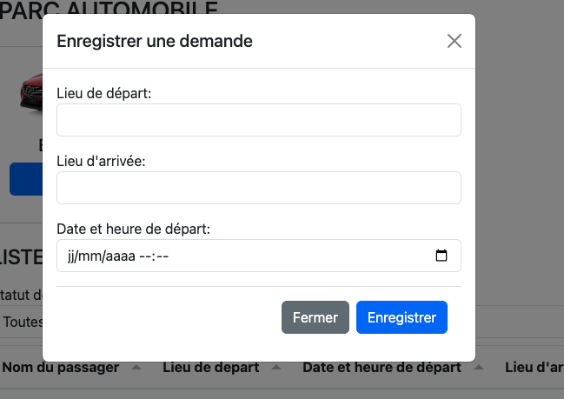Click the Enregistrer une demande title

coord(155,41)
